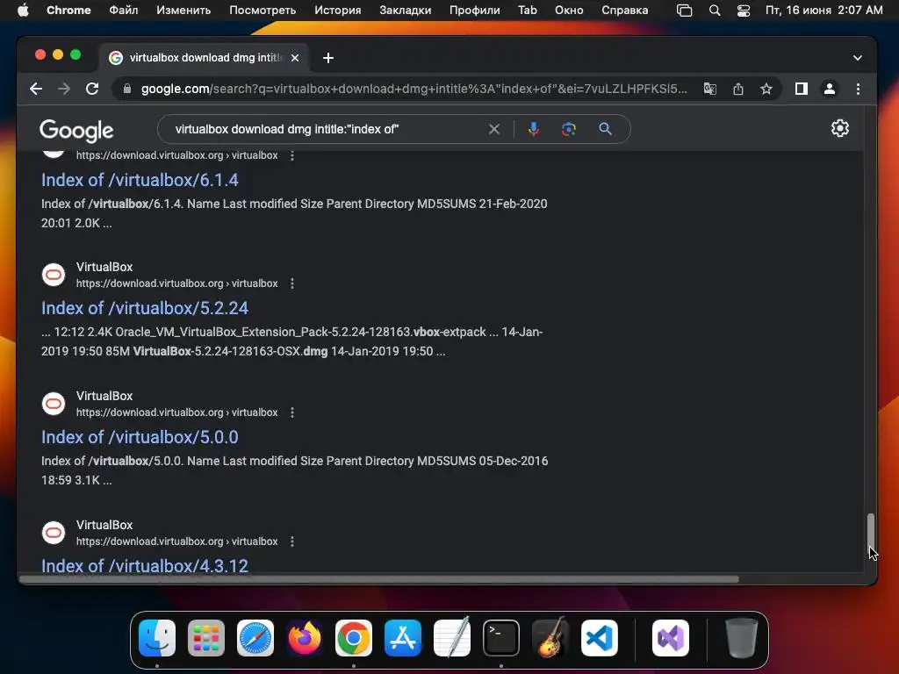899x674 pixels.
Task: Launch Firefox from the Dock
Action: point(305,637)
